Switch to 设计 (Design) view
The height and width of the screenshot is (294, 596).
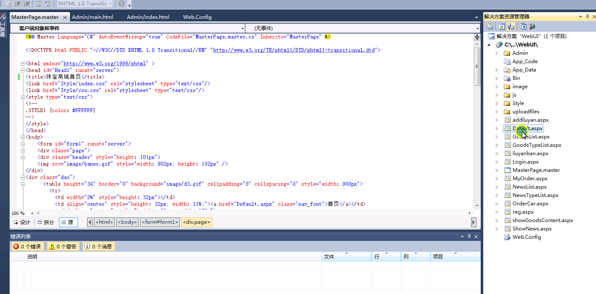[x=22, y=222]
